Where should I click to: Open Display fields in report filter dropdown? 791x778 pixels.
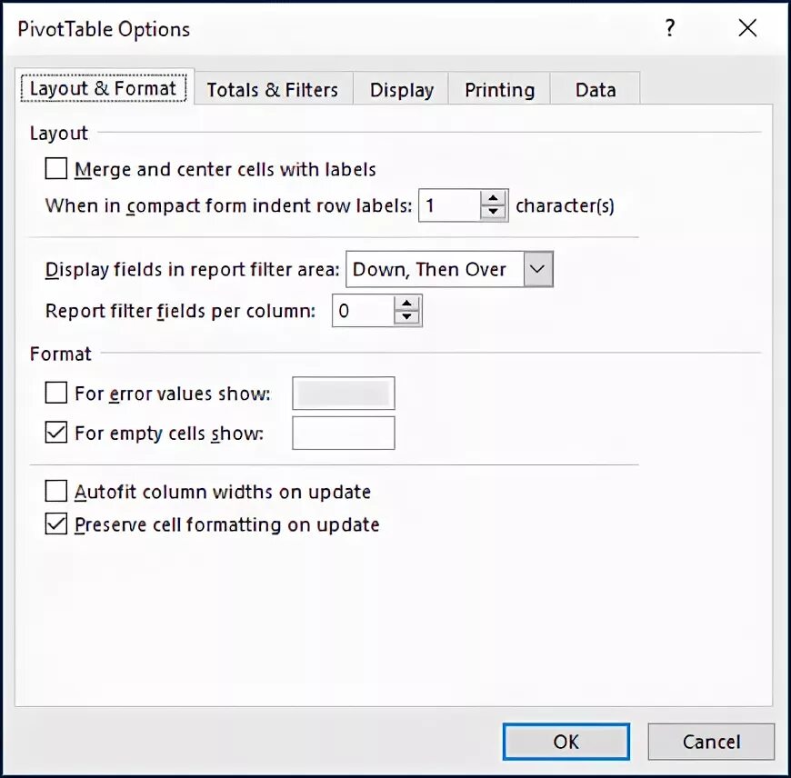[x=538, y=269]
